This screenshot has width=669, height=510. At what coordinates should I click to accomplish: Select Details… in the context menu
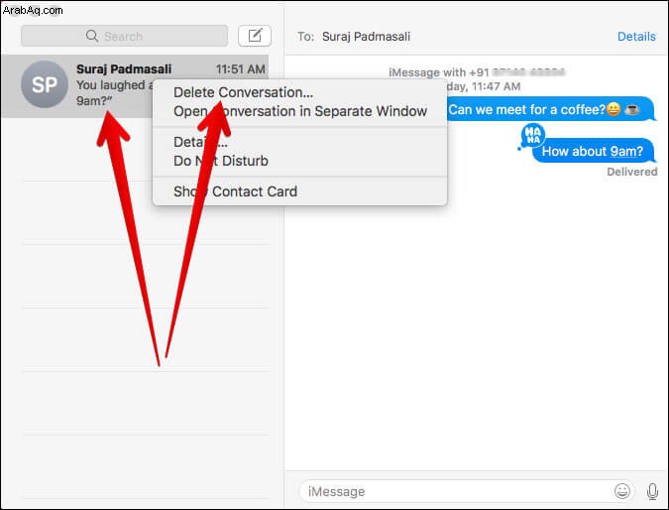pyautogui.click(x=200, y=142)
